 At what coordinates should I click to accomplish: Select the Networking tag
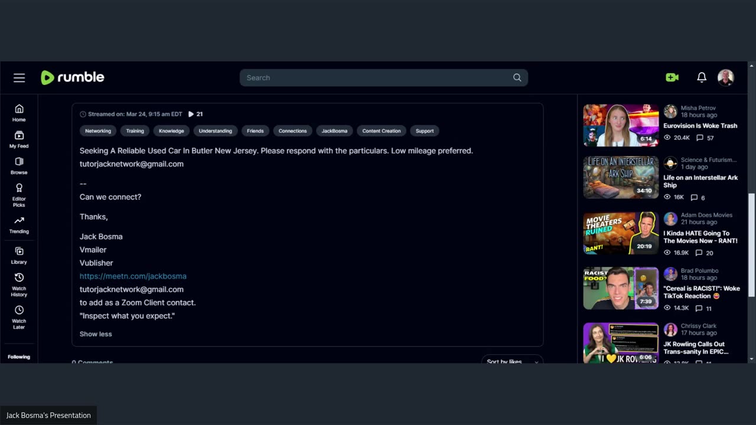98,131
